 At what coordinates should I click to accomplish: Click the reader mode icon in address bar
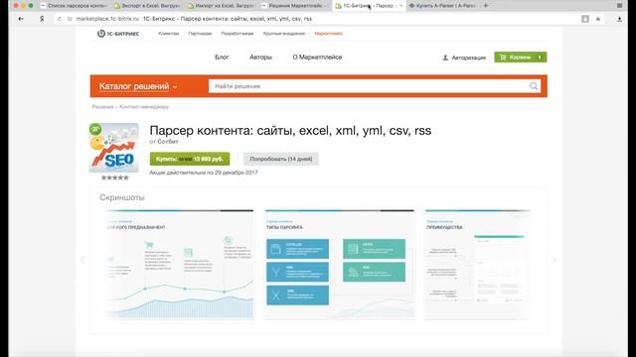click(x=585, y=19)
